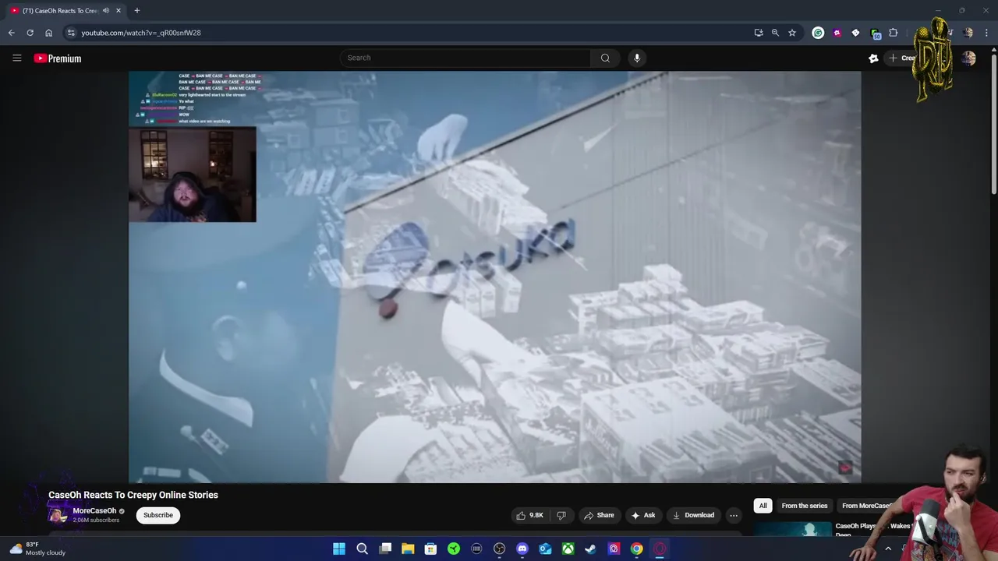The image size is (998, 561).
Task: Open Windows Search from the taskbar
Action: [362, 549]
